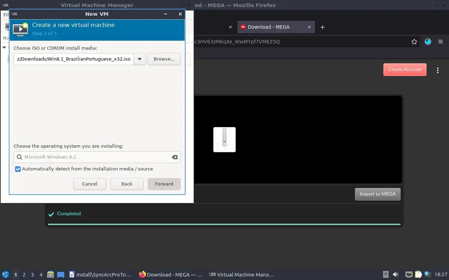Click the volume speaker tray icon
The width and height of the screenshot is (449, 280).
(x=396, y=275)
